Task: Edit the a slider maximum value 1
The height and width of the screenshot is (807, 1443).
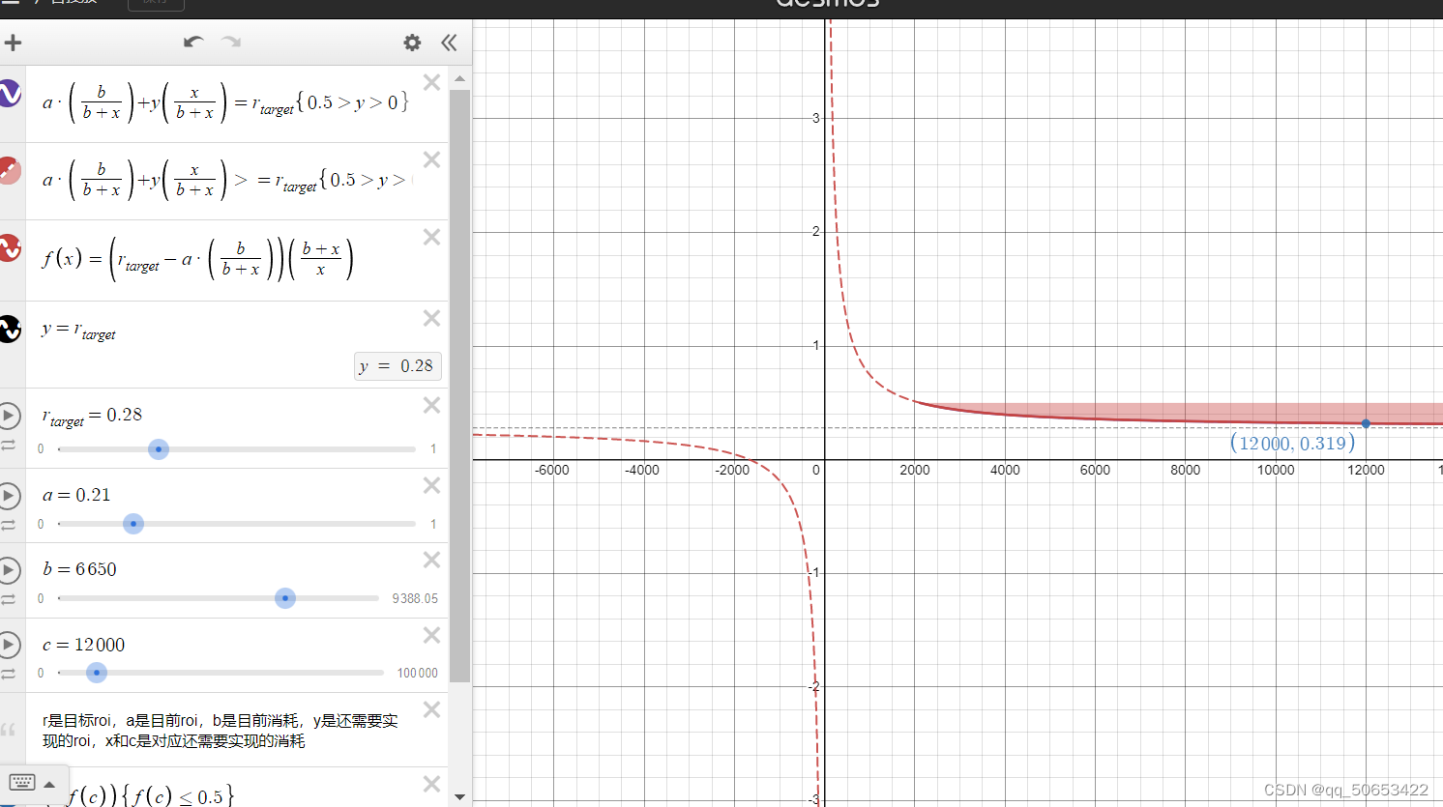Action: pyautogui.click(x=433, y=524)
